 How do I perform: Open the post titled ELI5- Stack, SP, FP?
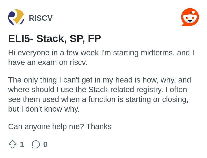point(55,39)
